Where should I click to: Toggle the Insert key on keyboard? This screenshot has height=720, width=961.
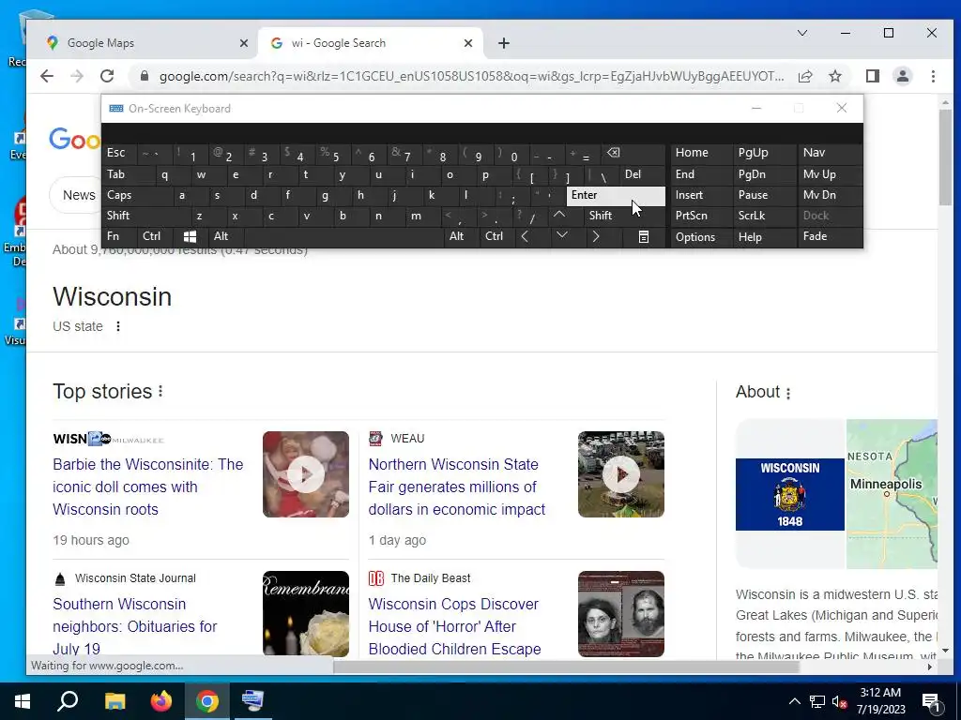tap(701, 195)
